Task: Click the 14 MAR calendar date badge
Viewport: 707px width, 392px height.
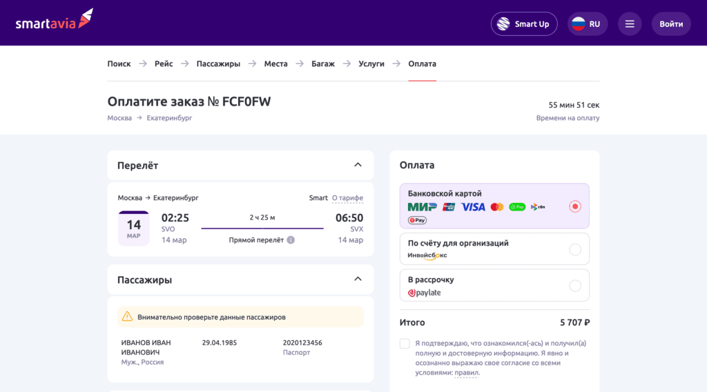Action: pyautogui.click(x=133, y=228)
